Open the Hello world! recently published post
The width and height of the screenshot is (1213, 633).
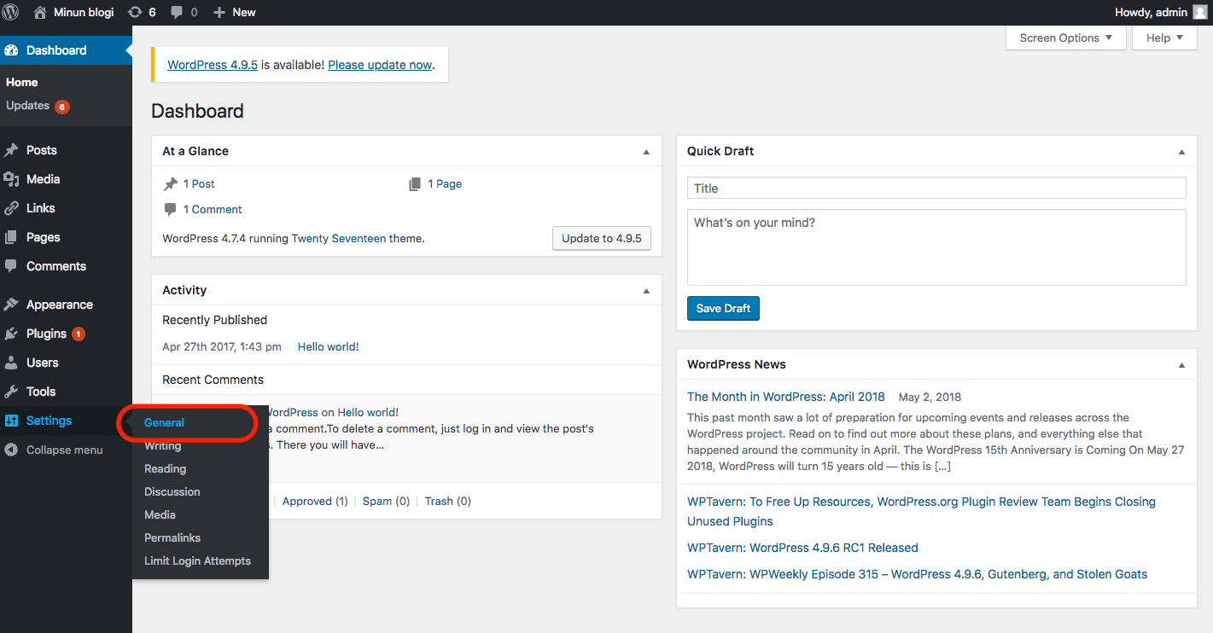pyautogui.click(x=328, y=347)
